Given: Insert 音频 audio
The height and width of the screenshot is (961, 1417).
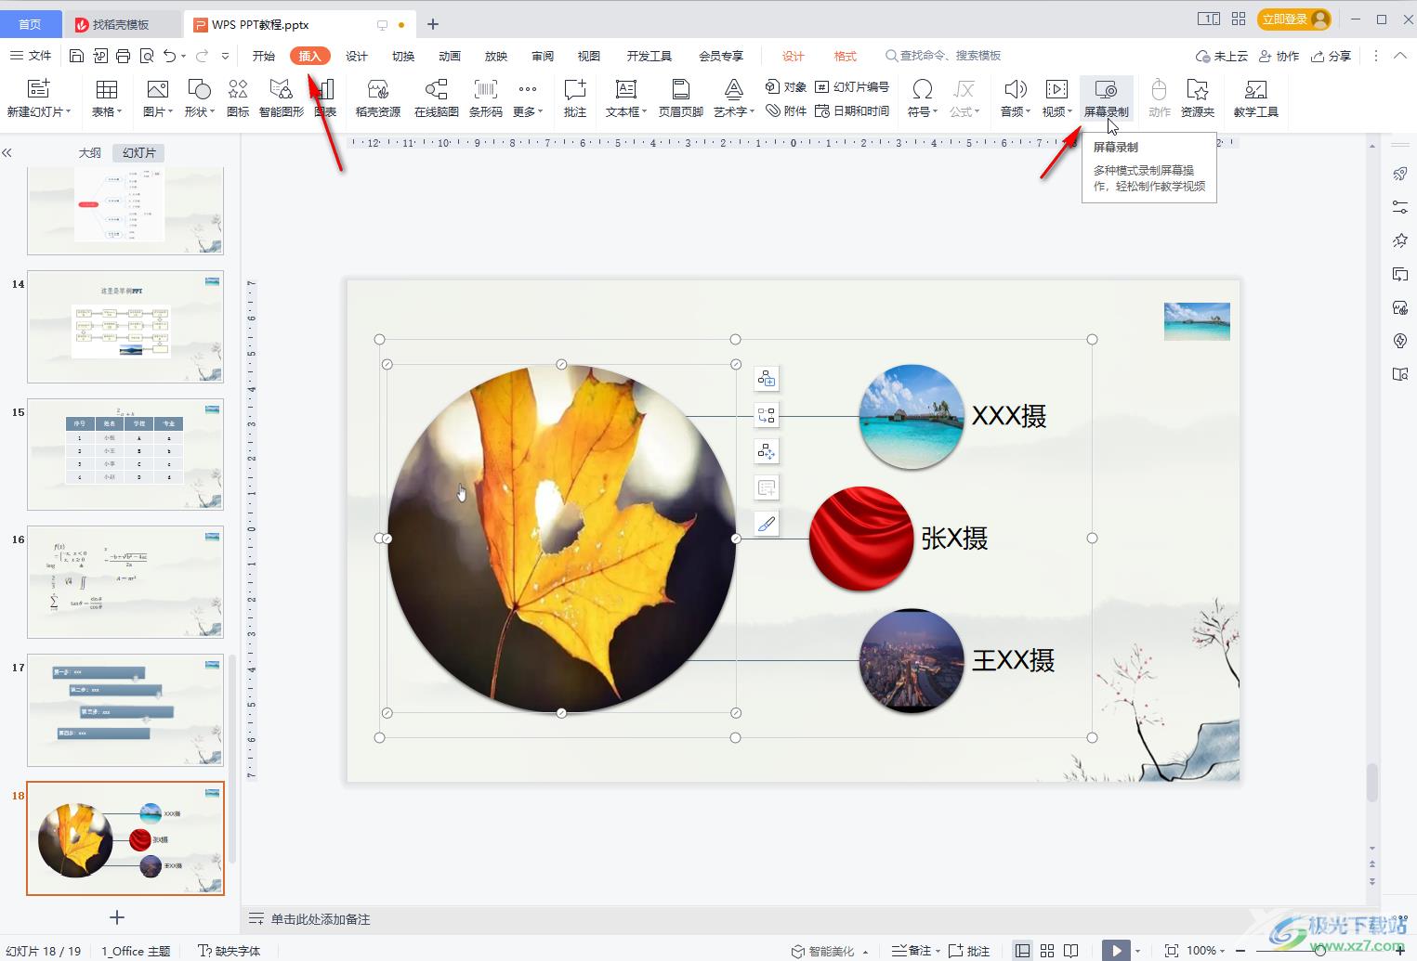Looking at the screenshot, I should point(1015,98).
